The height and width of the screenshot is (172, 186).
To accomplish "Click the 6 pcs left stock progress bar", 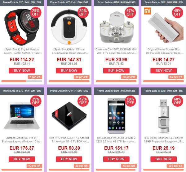I will pyautogui.click(x=22, y=81).
